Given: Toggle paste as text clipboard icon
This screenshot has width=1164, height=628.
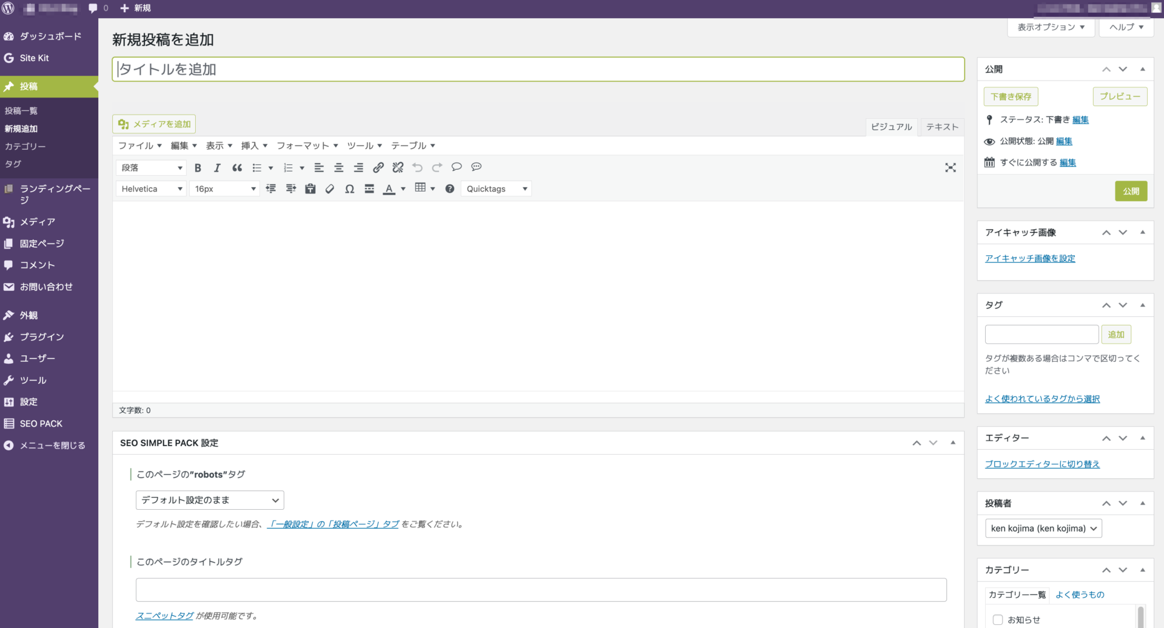Looking at the screenshot, I should 310,189.
